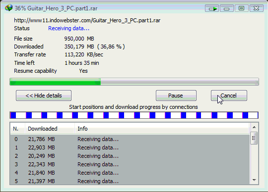Click the time left 1 hours 35 min
This screenshot has width=268, height=192.
82,63
